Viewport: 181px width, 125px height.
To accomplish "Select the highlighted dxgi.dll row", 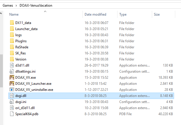I will 91,96.
